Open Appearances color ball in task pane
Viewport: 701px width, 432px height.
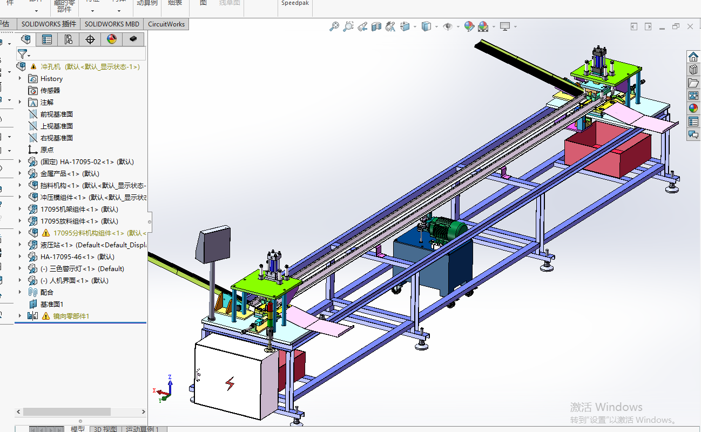point(693,109)
